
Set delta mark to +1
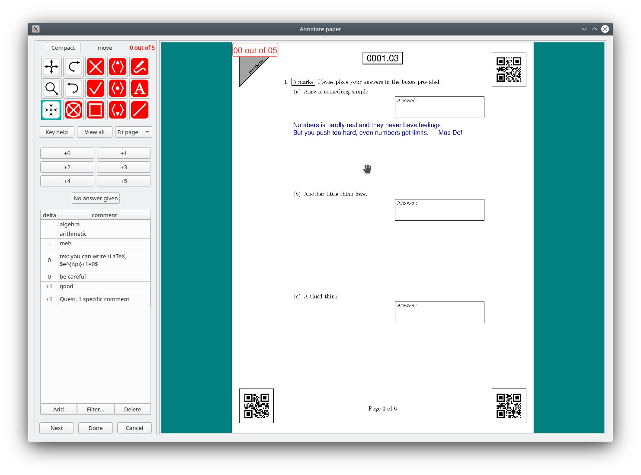coord(124,153)
